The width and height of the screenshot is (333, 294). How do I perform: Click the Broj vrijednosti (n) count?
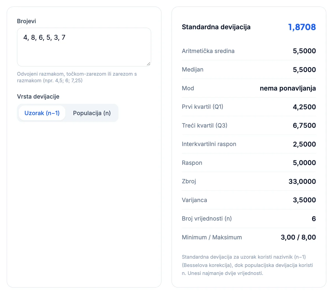[x=314, y=219]
